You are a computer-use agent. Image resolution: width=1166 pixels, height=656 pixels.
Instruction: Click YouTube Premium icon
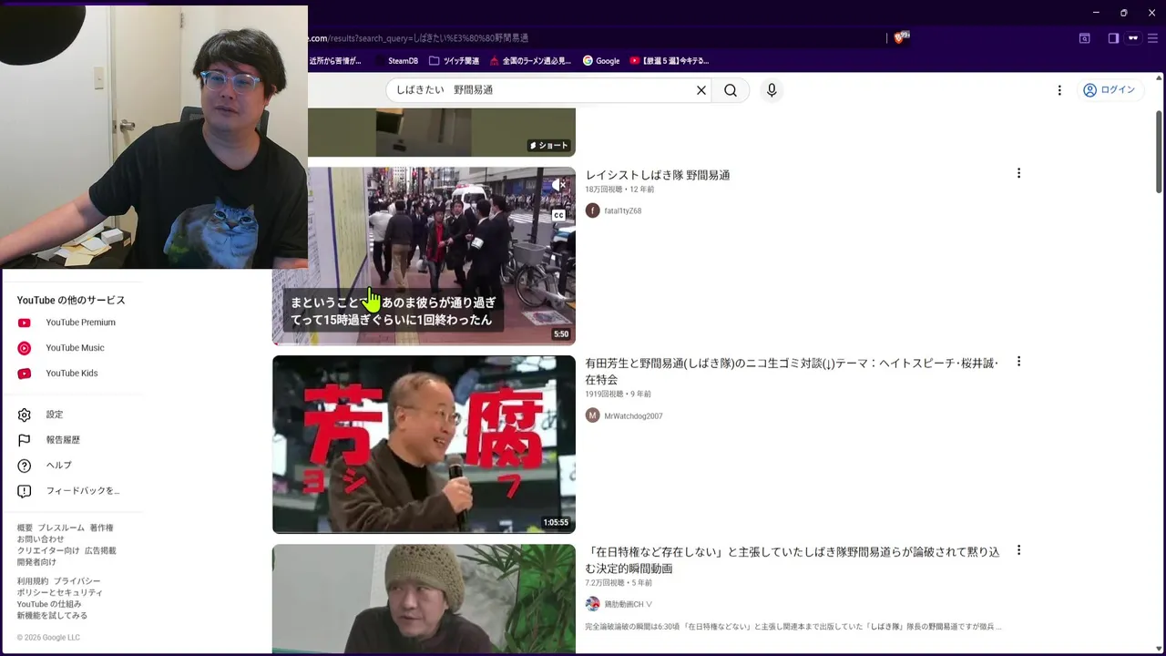pyautogui.click(x=25, y=323)
